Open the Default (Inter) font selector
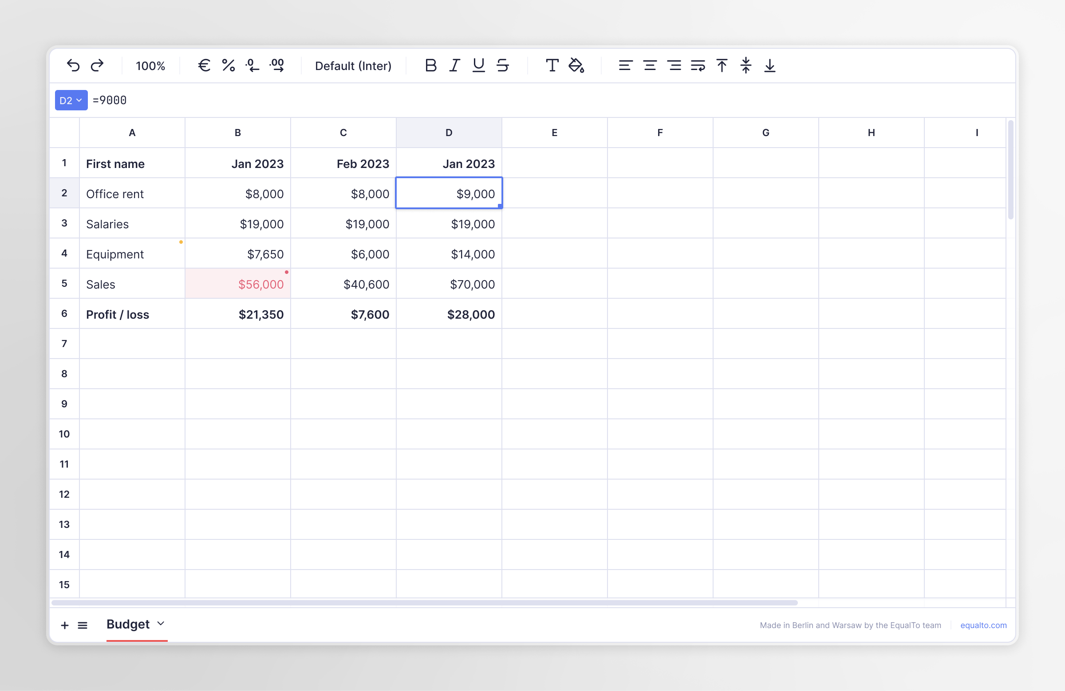Image resolution: width=1065 pixels, height=691 pixels. [x=353, y=66]
